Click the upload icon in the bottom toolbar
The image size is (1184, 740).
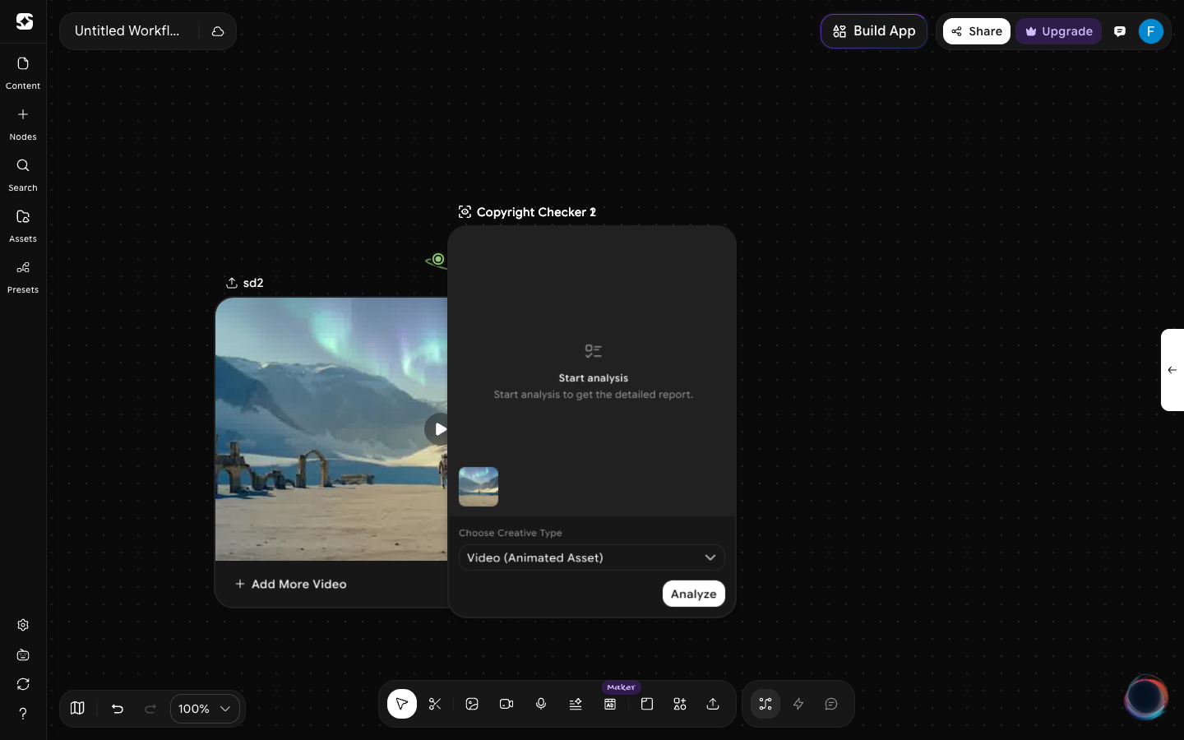(x=713, y=704)
